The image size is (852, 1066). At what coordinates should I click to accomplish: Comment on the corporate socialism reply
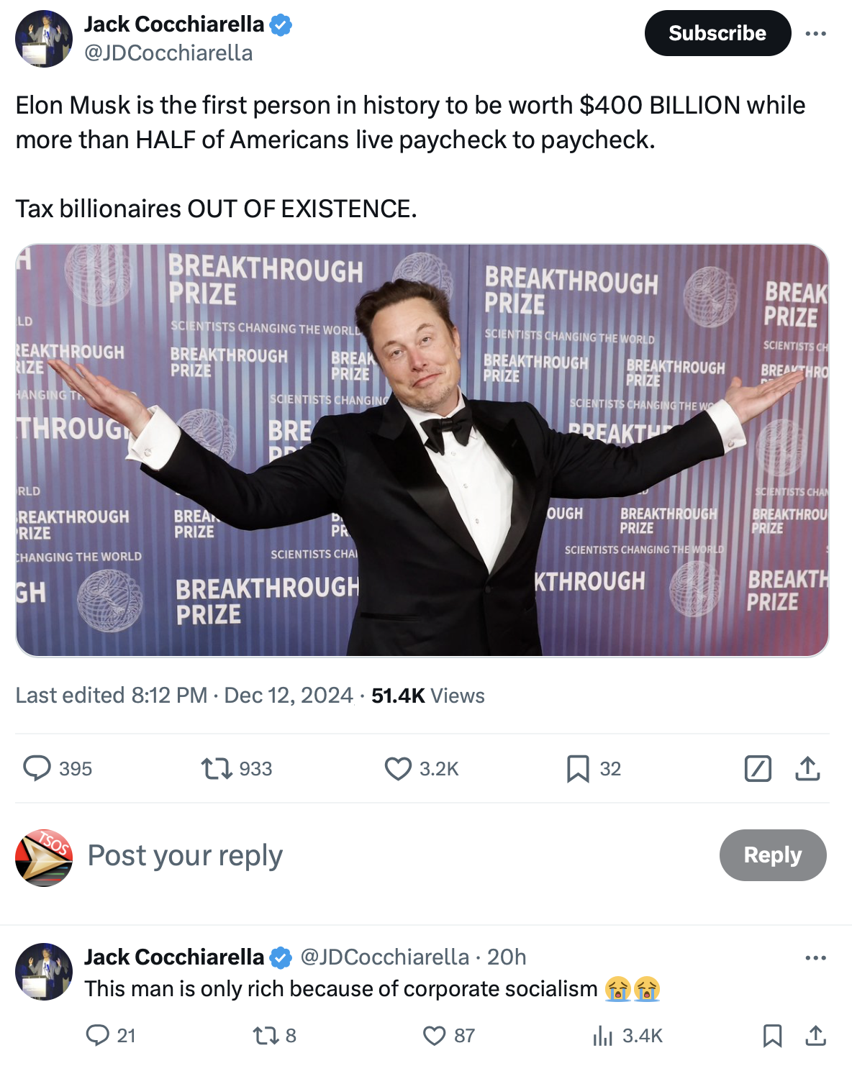[97, 1035]
